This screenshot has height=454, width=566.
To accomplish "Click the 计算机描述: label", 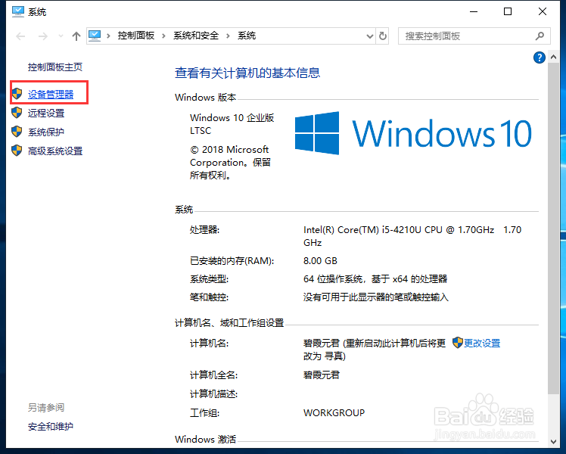I will point(213,394).
